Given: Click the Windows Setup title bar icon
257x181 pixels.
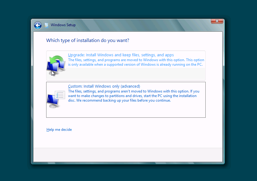Looking at the screenshot, I should (x=46, y=25).
